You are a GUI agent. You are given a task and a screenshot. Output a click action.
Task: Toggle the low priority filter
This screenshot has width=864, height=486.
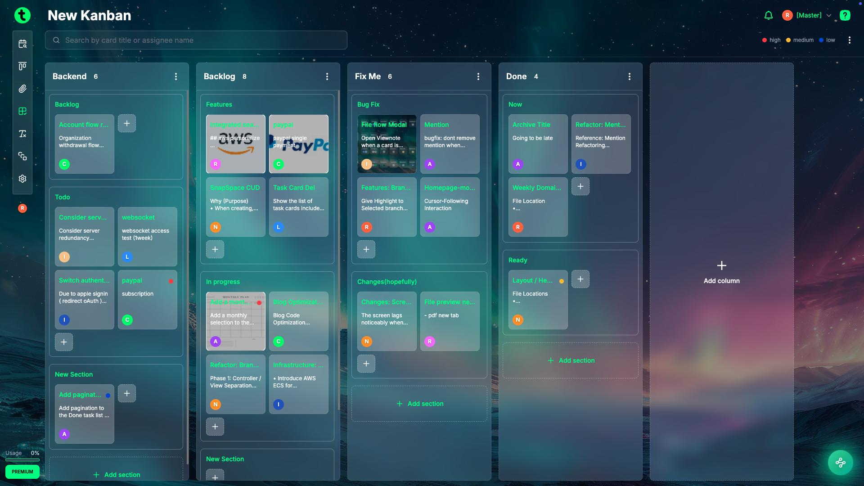click(827, 40)
